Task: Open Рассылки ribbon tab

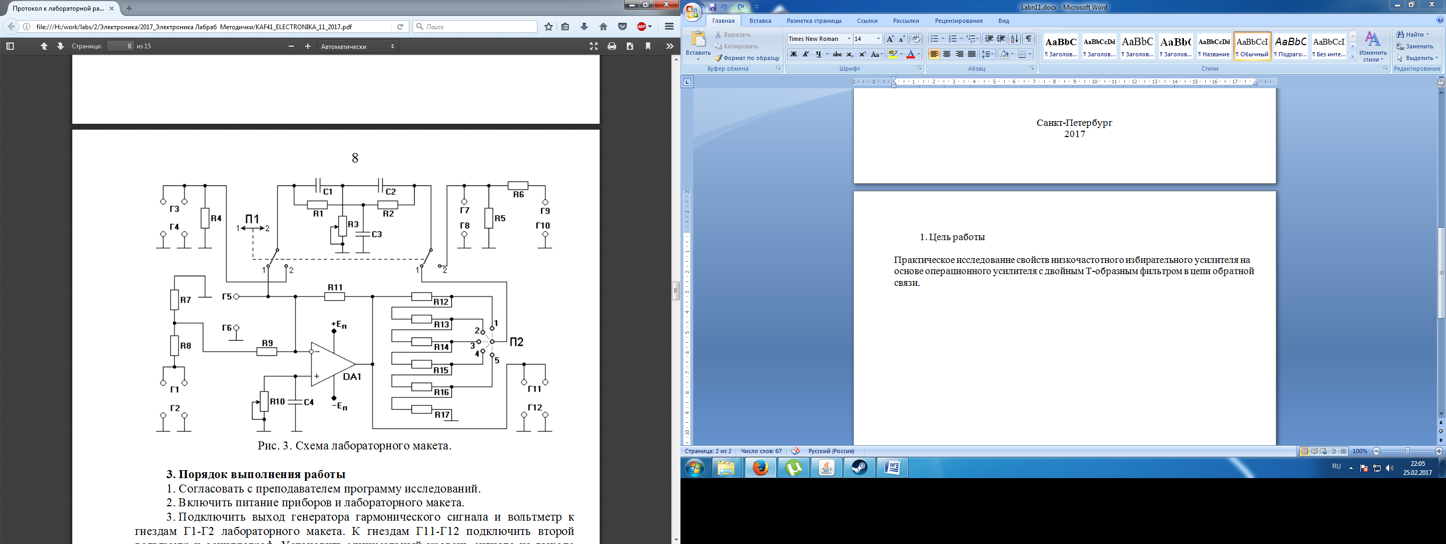Action: click(x=906, y=21)
